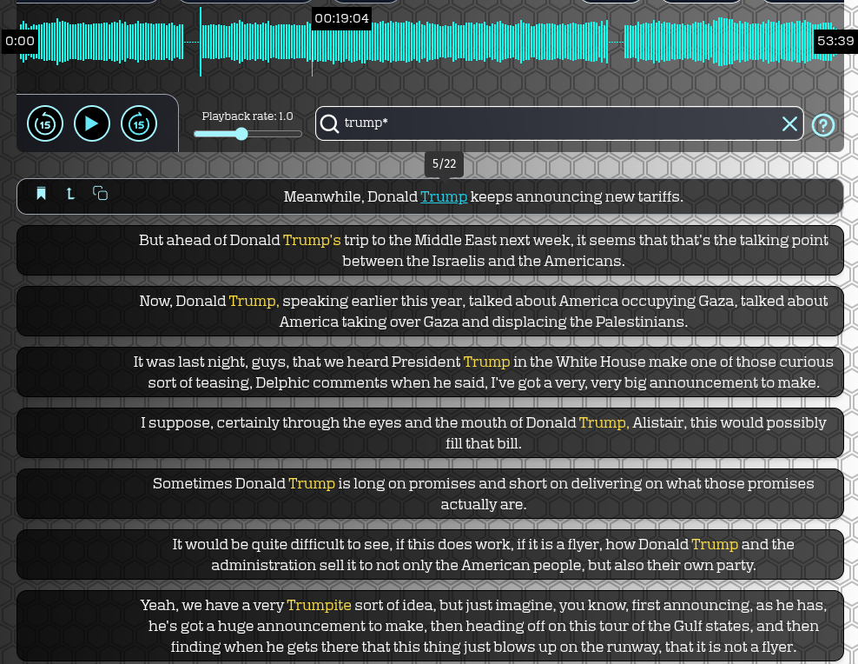Click the 53:39 duration label
This screenshot has height=664, width=858.
coord(835,41)
